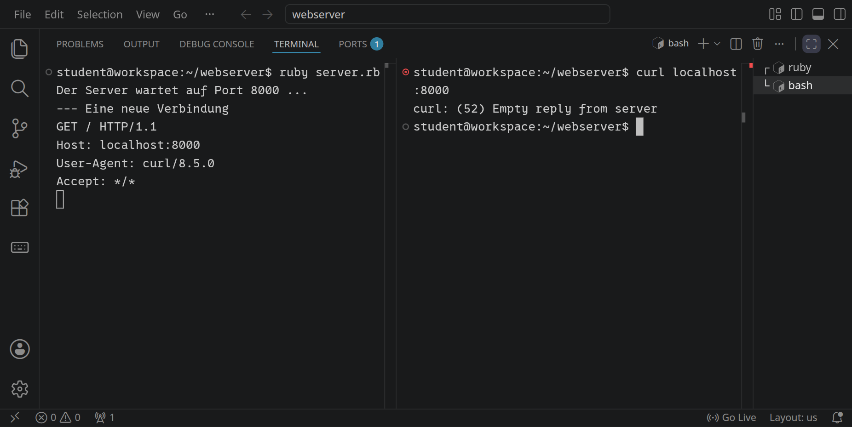Image resolution: width=852 pixels, height=427 pixels.
Task: Open the Accounts menu
Action: point(20,349)
